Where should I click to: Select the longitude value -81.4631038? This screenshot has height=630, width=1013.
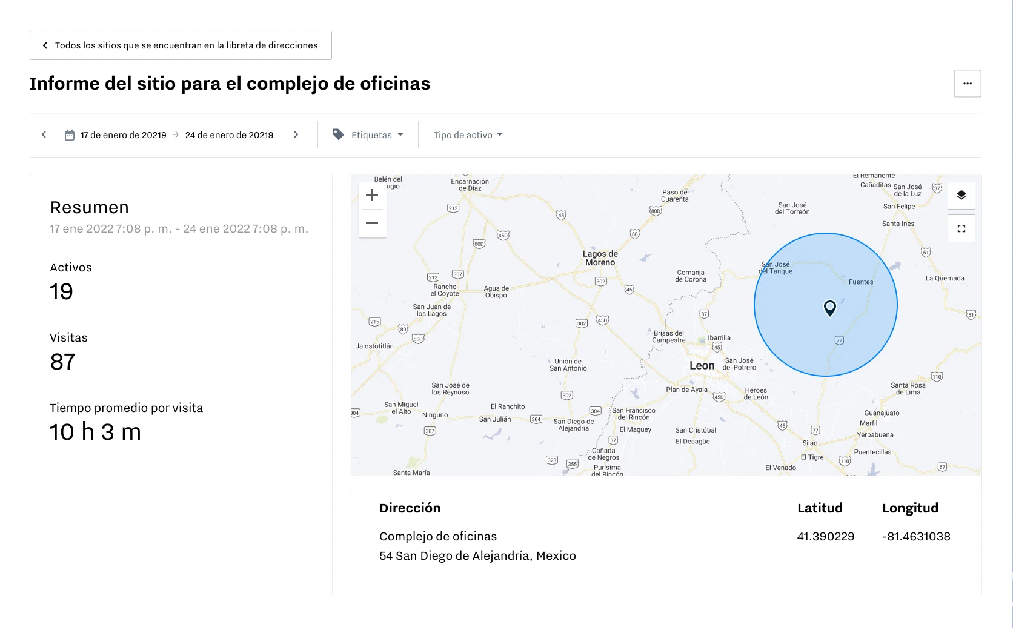click(x=917, y=536)
